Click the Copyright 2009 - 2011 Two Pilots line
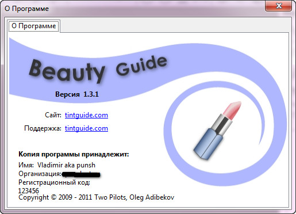Screen dimensions: 296x214 [97, 197]
